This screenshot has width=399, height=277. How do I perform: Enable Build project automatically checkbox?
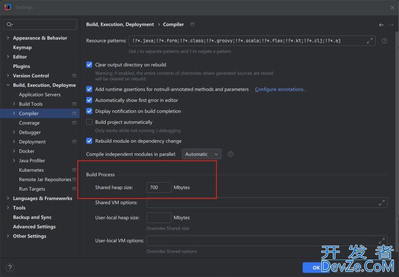(x=89, y=122)
